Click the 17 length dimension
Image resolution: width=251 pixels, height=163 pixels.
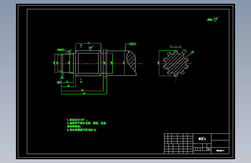[67, 82]
